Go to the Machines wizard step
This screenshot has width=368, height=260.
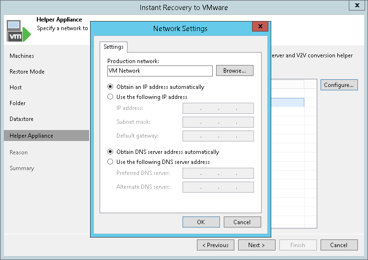(22, 56)
